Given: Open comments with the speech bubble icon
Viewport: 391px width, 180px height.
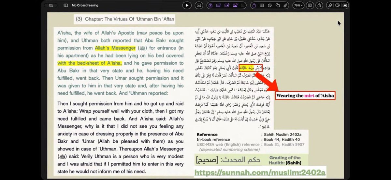Looking at the screenshot, I should coord(310,5).
